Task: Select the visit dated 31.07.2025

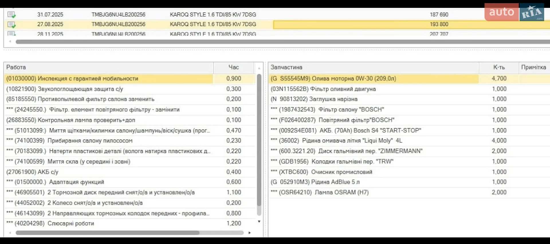Action: (x=277, y=15)
